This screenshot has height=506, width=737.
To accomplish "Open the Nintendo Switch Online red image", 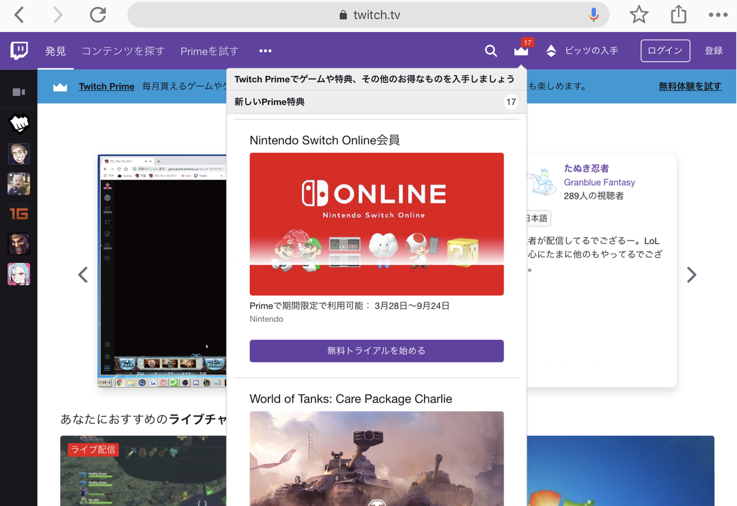I will tap(376, 224).
